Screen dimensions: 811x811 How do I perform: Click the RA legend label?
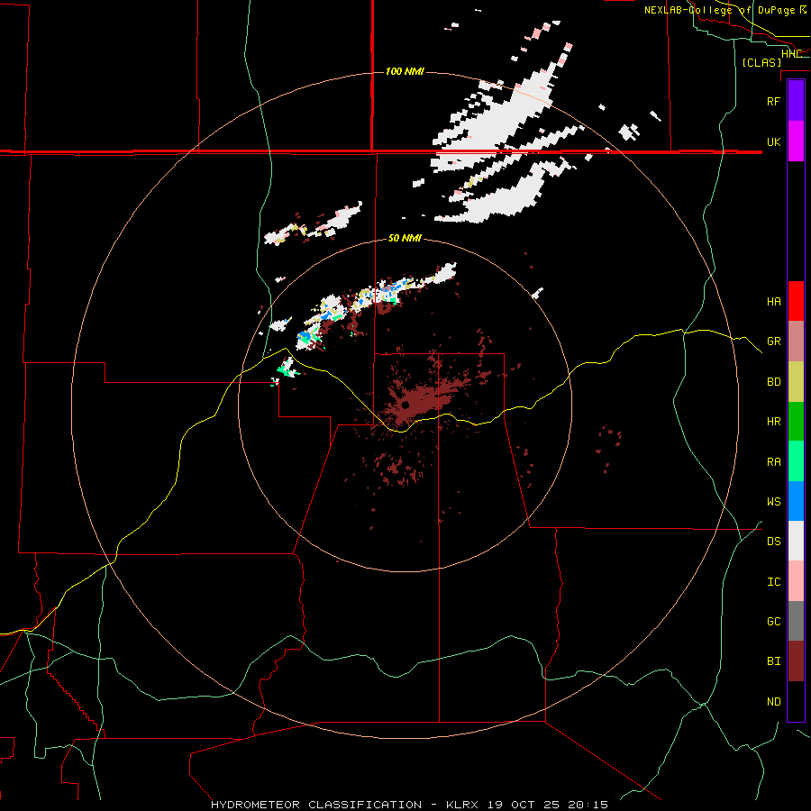[x=774, y=462]
